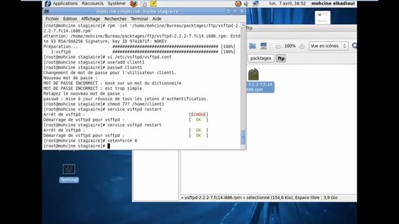Image resolution: width=399 pixels, height=224 pixels.
Task: Click the search icon in file manager
Action: click(x=355, y=45)
